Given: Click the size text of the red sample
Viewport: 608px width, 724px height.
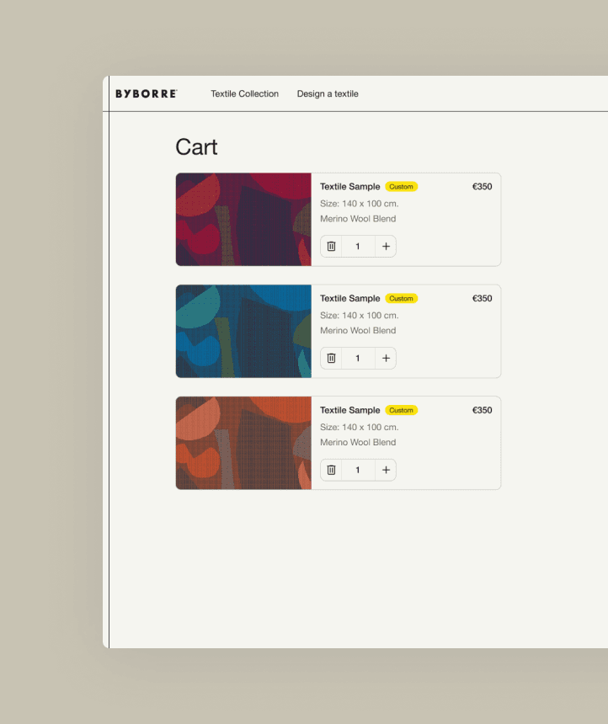Looking at the screenshot, I should [359, 204].
